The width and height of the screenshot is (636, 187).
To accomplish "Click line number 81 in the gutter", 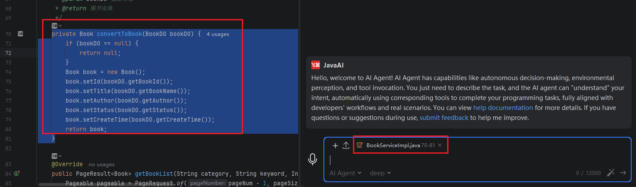I will click(8, 139).
